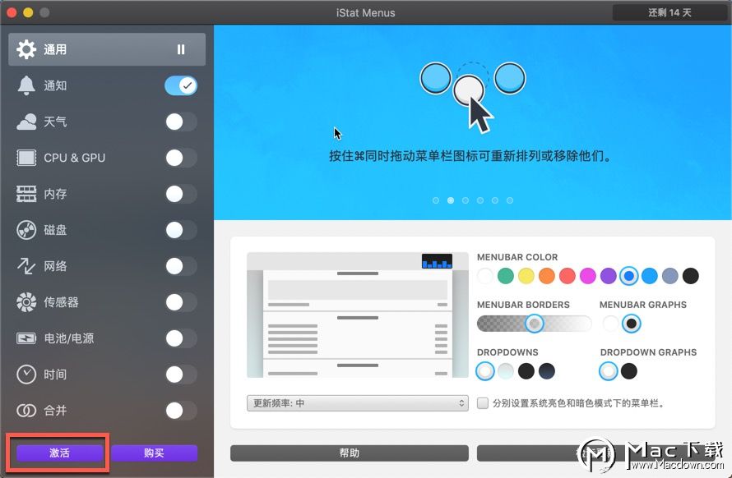Open 合并 via the overlapping rings icon

point(26,411)
